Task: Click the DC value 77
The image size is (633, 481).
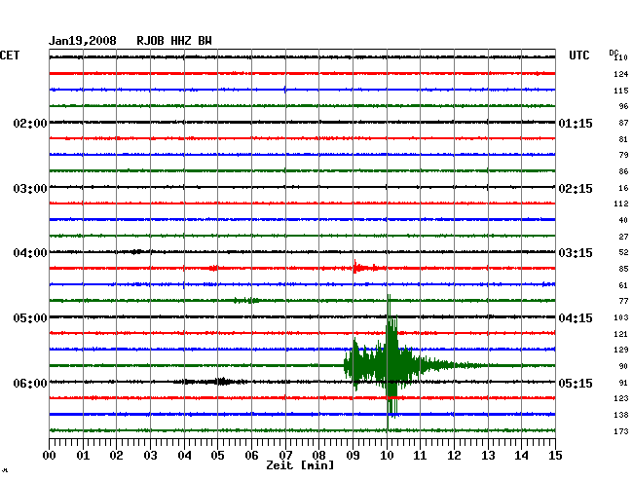Action: pyautogui.click(x=623, y=301)
